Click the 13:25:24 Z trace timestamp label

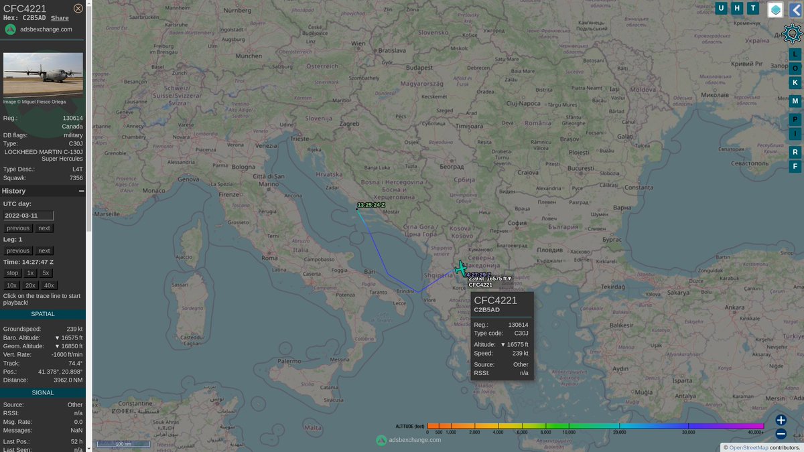point(371,205)
